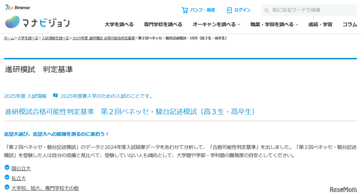Expand the 私立大 section arrow

[7, 177]
